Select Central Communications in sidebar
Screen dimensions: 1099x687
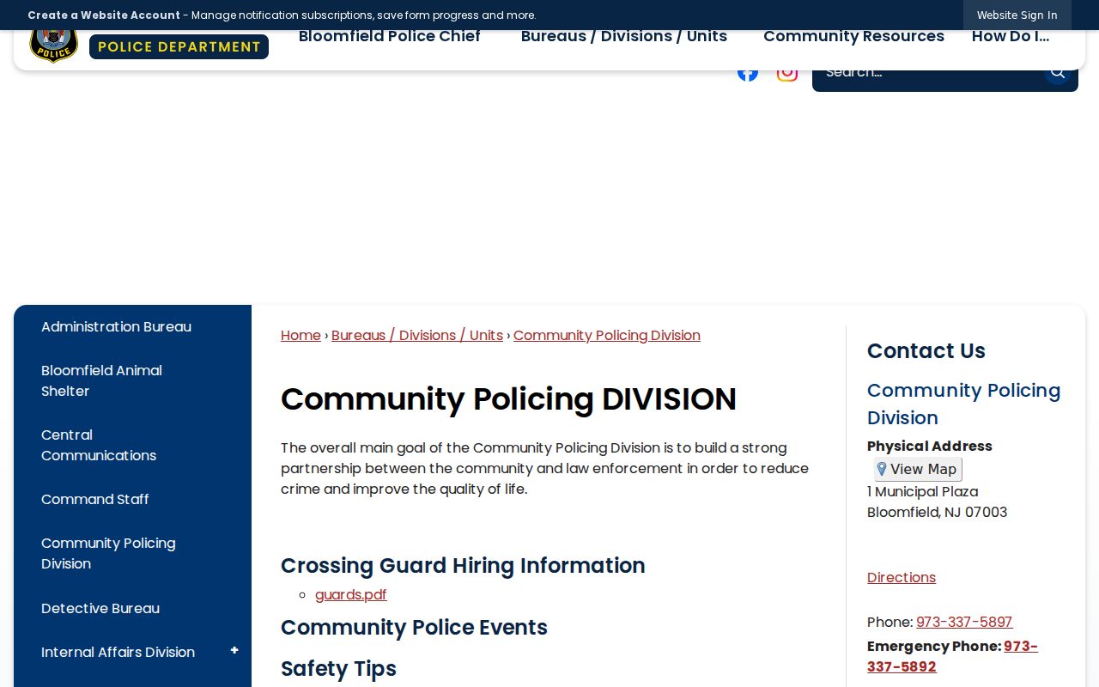(99, 445)
